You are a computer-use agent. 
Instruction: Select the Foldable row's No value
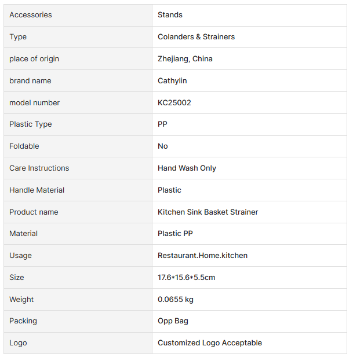pyautogui.click(x=163, y=146)
